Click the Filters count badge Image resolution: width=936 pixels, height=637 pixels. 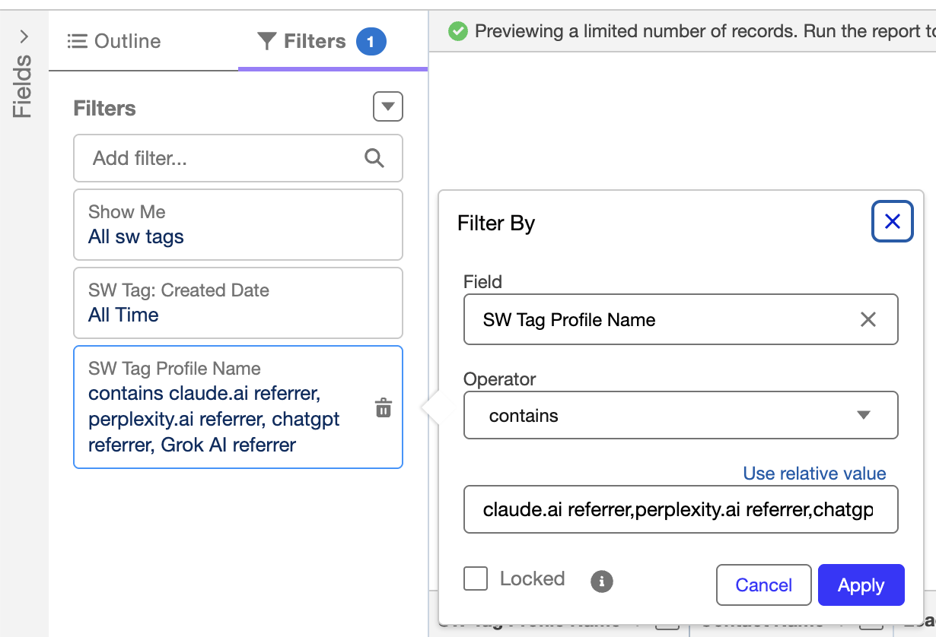point(371,42)
